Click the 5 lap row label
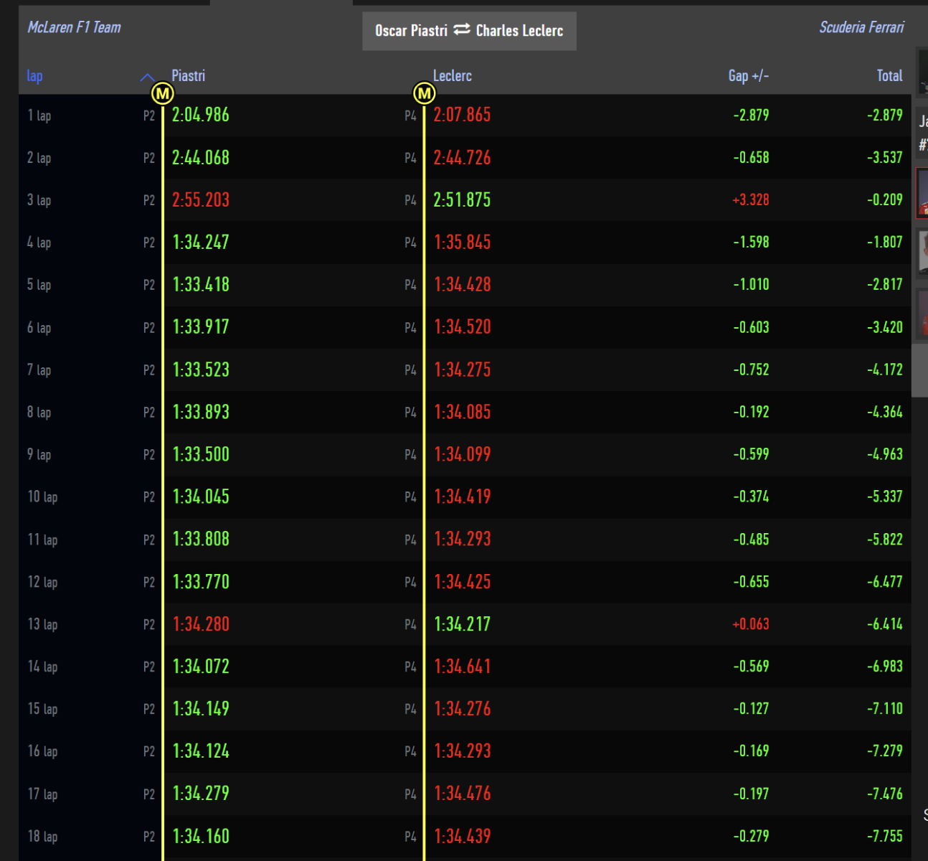 [39, 285]
